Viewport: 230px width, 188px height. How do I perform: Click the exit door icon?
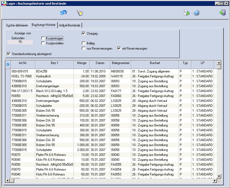pyautogui.click(x=222, y=13)
